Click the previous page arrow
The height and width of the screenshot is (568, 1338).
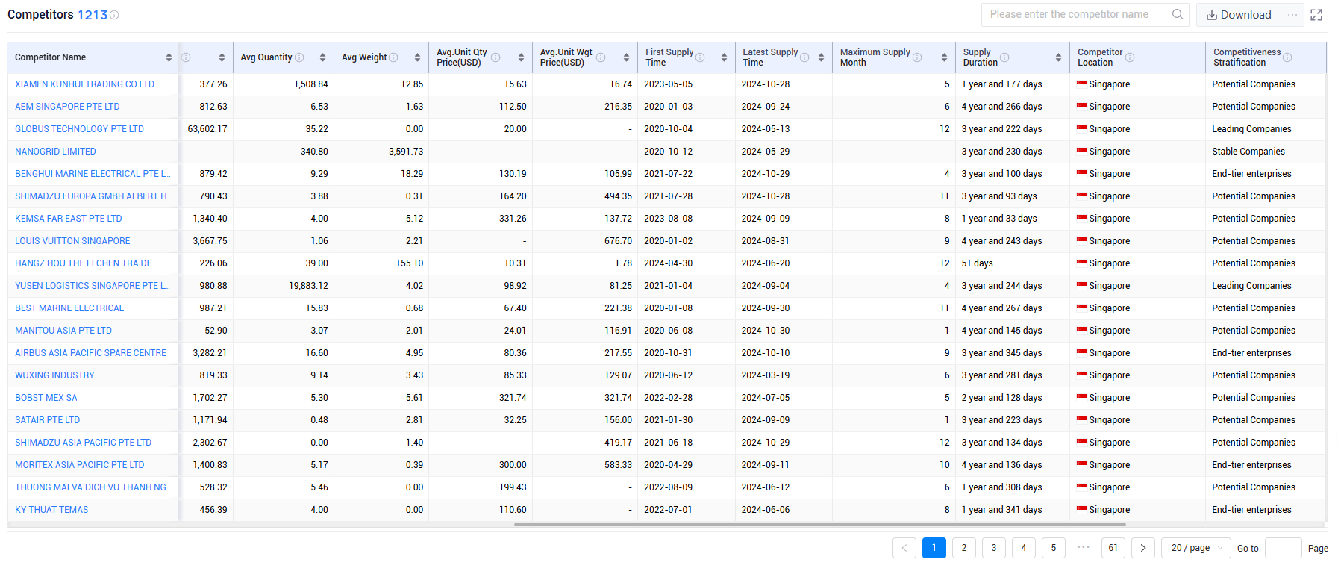(904, 548)
